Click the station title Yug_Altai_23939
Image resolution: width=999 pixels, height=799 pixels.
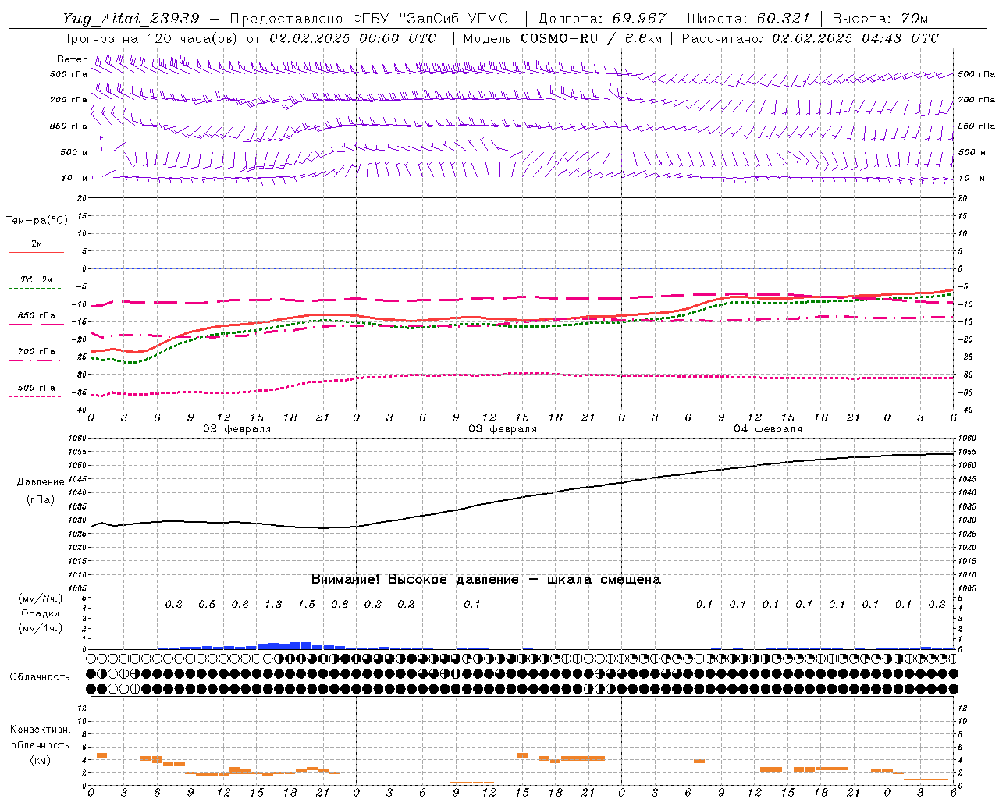click(131, 19)
